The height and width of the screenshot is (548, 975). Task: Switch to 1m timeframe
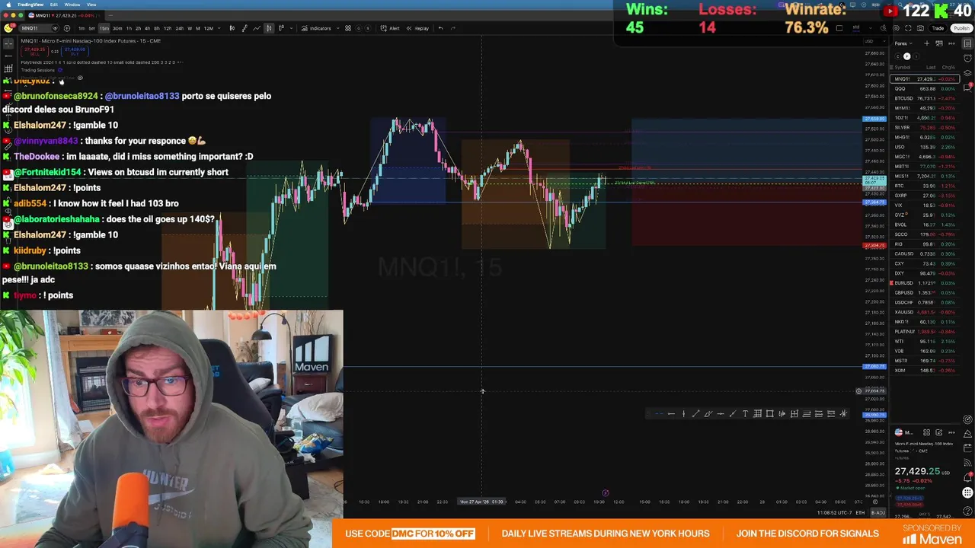click(x=82, y=28)
